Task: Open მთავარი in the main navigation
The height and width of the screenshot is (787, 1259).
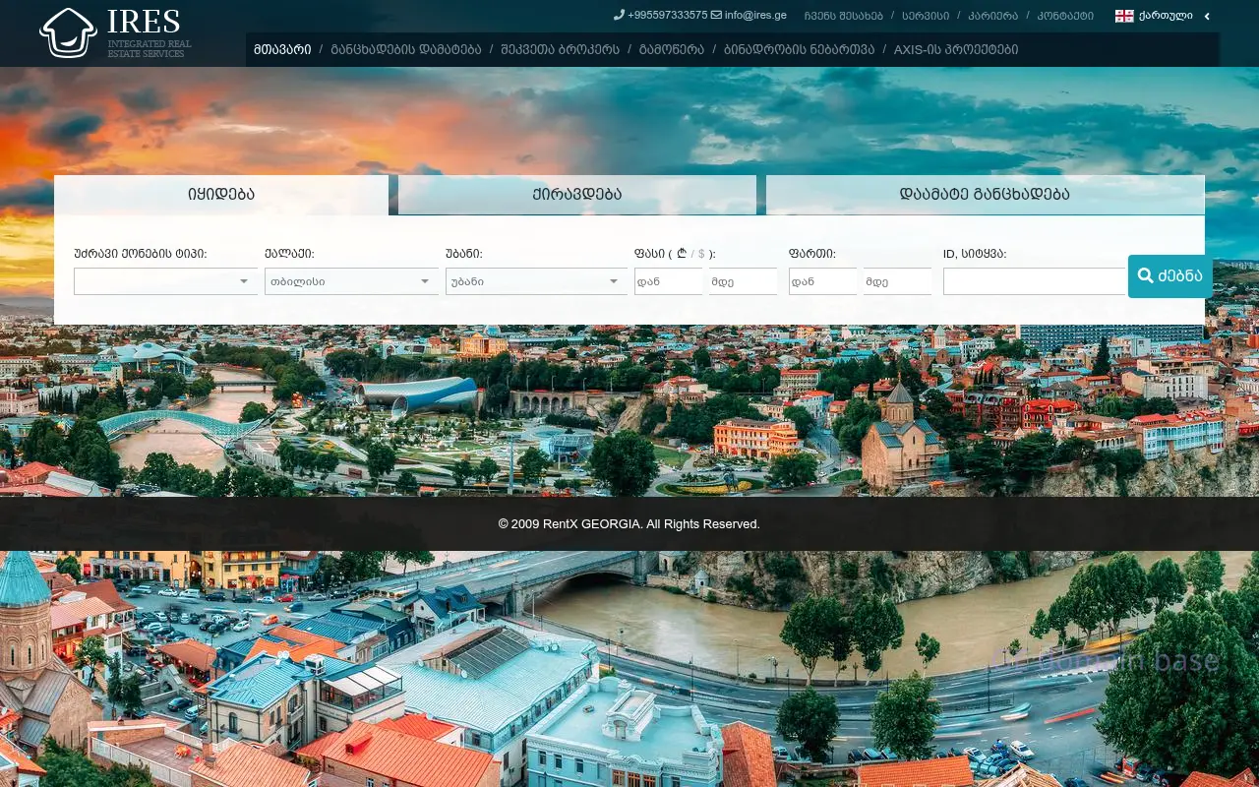Action: point(282,49)
